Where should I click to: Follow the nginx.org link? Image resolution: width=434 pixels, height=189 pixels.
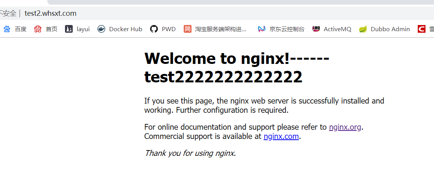pyautogui.click(x=345, y=127)
